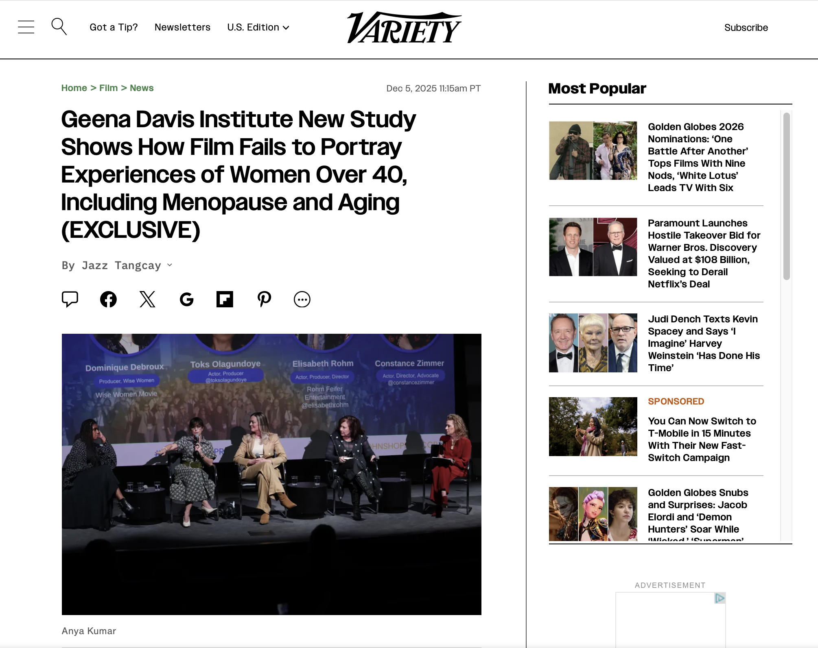
Task: Share the article on Pinterest
Action: (x=265, y=299)
